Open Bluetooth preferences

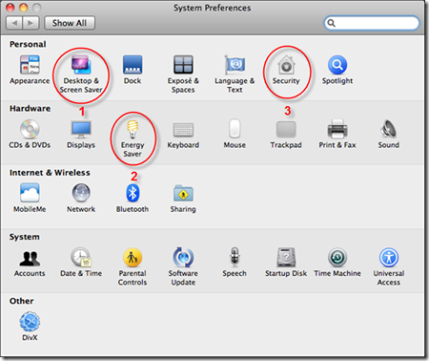tap(133, 198)
